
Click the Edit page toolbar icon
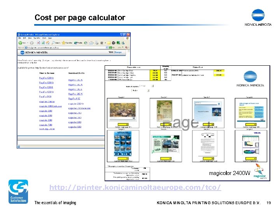click(102, 43)
